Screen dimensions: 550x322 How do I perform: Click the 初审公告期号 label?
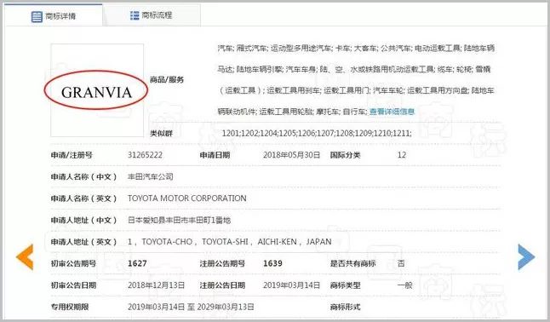73,263
